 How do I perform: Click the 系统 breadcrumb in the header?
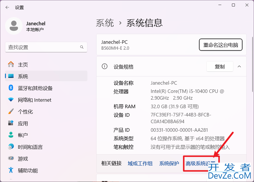point(105,23)
